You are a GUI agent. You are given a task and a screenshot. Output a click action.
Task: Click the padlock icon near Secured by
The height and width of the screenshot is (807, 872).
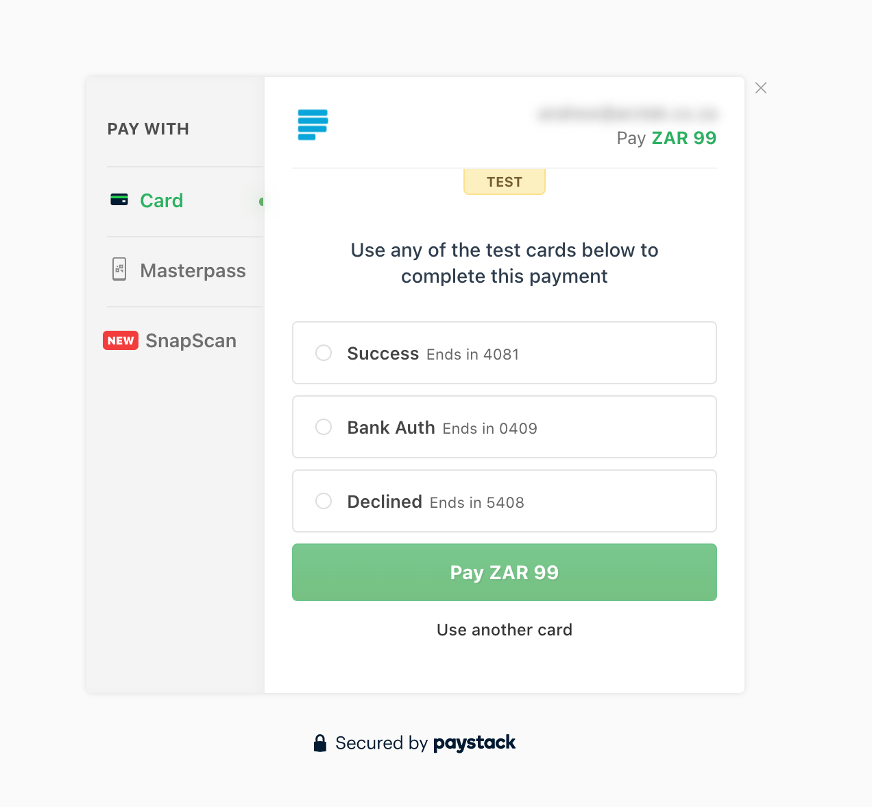(x=320, y=743)
